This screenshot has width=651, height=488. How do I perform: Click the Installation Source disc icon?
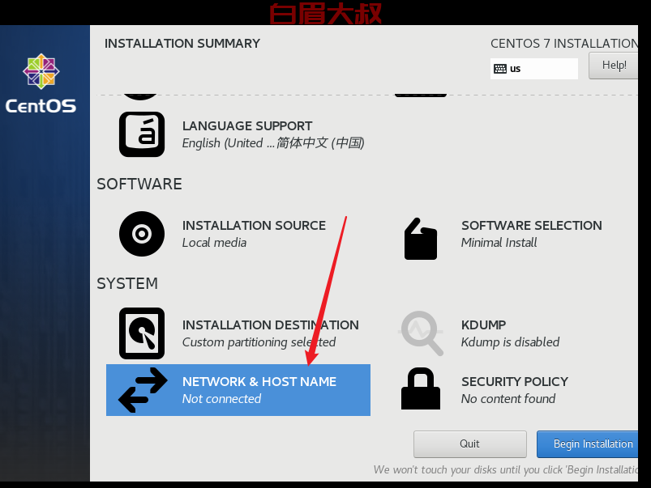coord(142,234)
